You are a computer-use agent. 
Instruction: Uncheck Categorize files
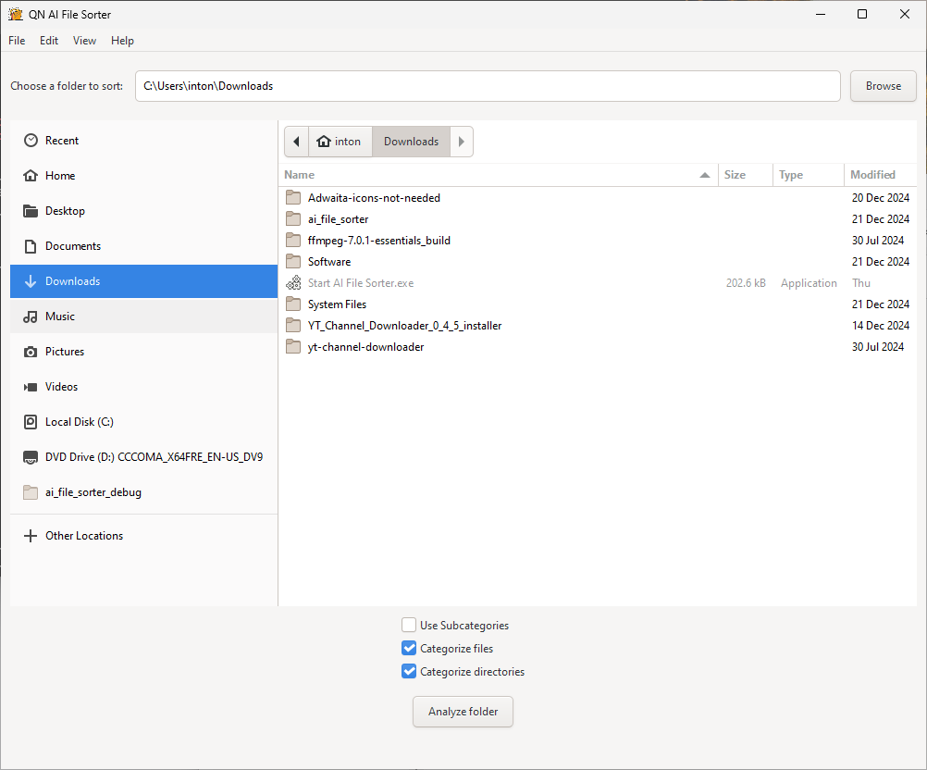point(408,648)
